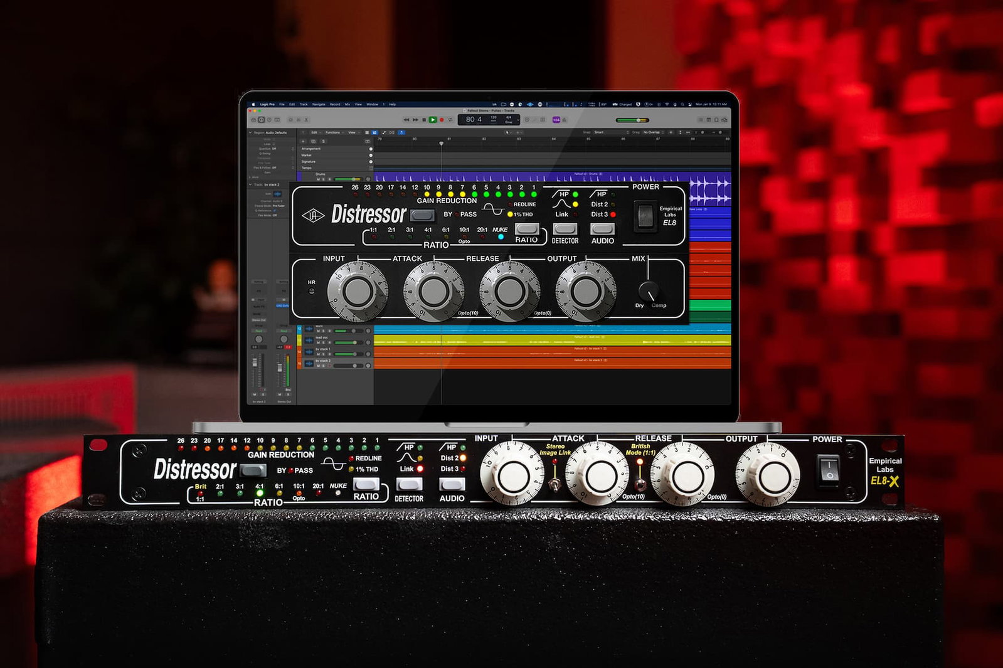Screen dimensions: 1003x668
Task: Click the Spotlight search icon in the macOS menu bar
Action: coord(682,104)
